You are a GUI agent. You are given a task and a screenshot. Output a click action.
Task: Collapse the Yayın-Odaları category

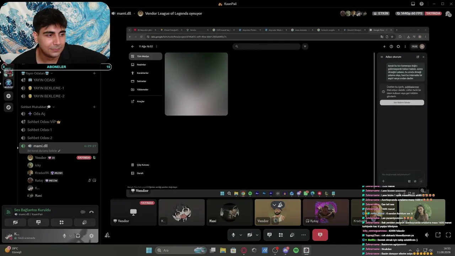pyautogui.click(x=37, y=73)
